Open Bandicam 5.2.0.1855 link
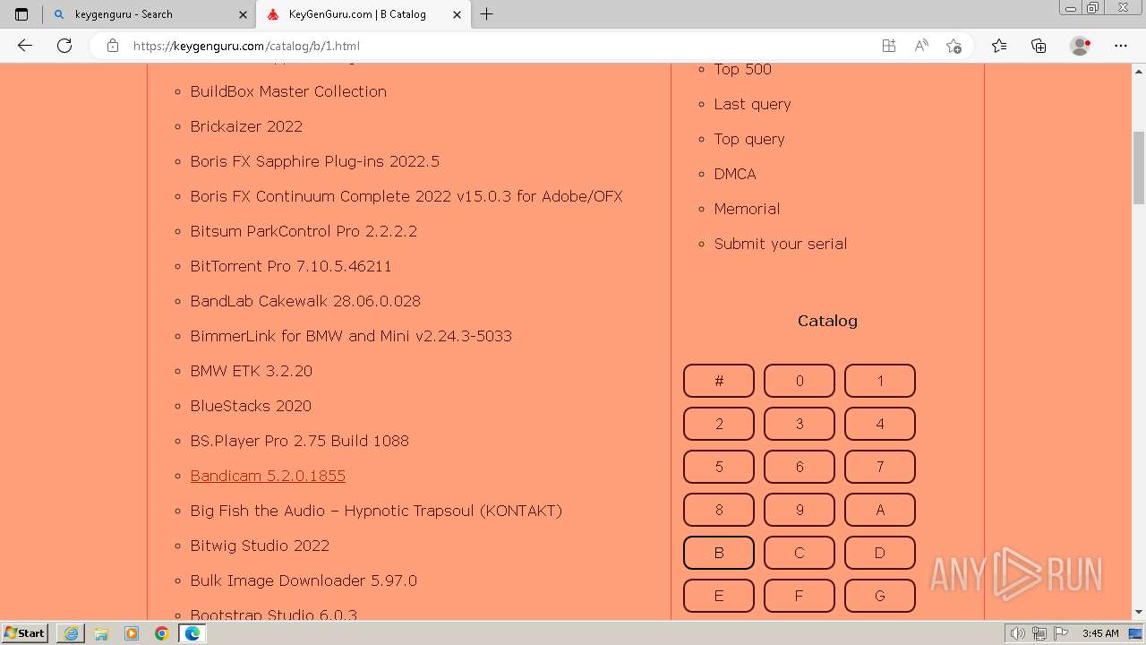This screenshot has height=645, width=1146. click(268, 476)
